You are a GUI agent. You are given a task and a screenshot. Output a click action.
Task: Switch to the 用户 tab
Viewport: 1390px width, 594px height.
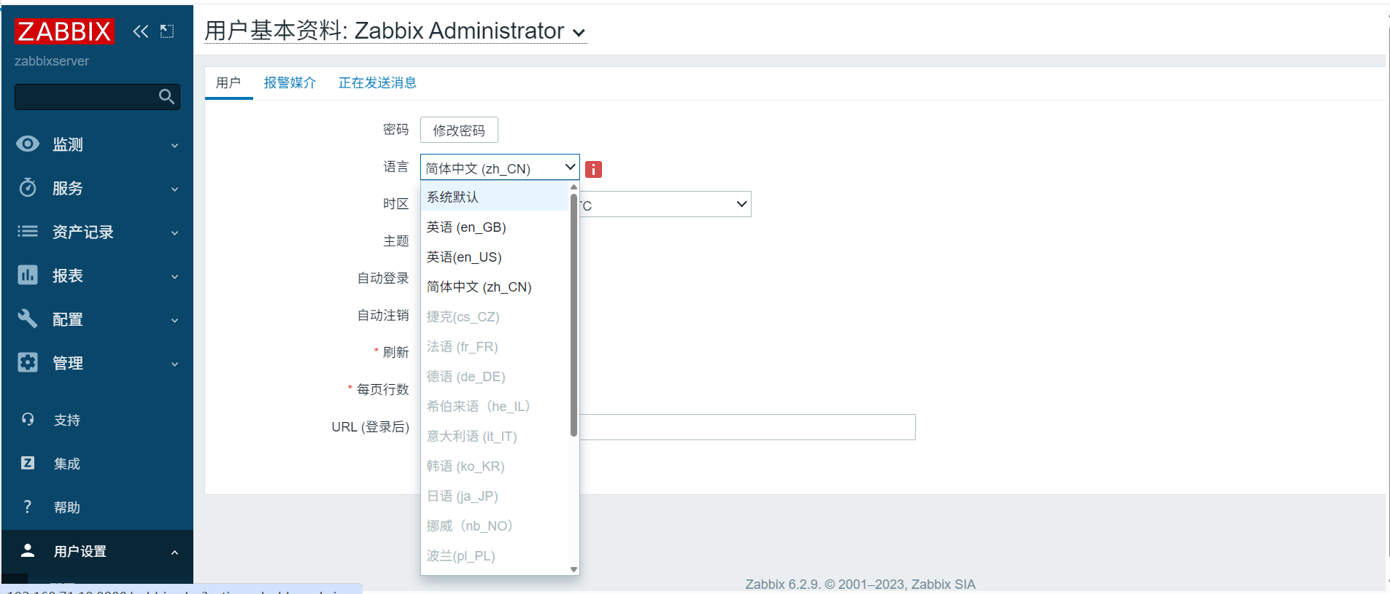click(x=228, y=83)
